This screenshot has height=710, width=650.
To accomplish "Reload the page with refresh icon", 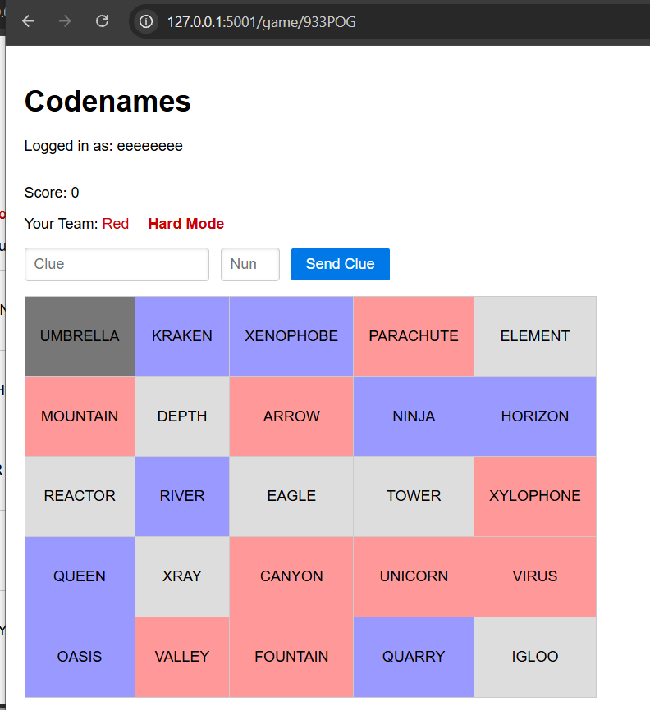I will pyautogui.click(x=102, y=21).
